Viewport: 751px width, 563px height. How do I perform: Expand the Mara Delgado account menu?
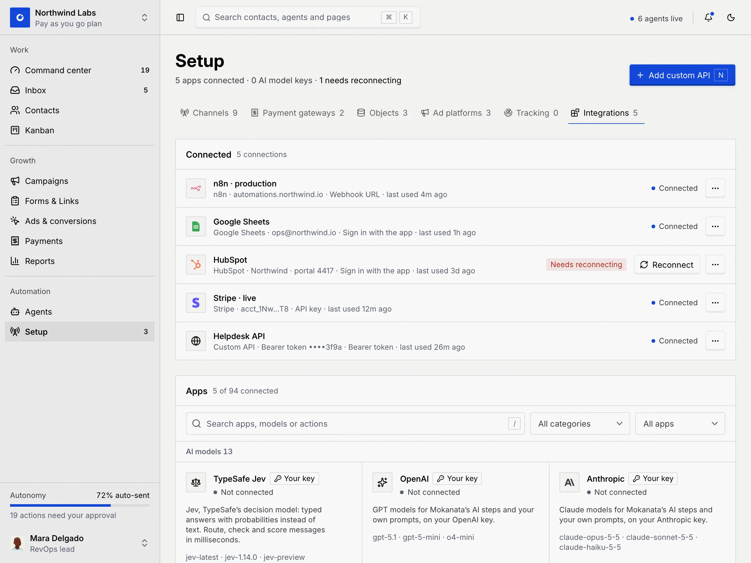tap(145, 543)
